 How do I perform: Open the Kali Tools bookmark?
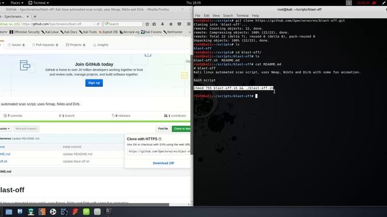[x=88, y=32]
